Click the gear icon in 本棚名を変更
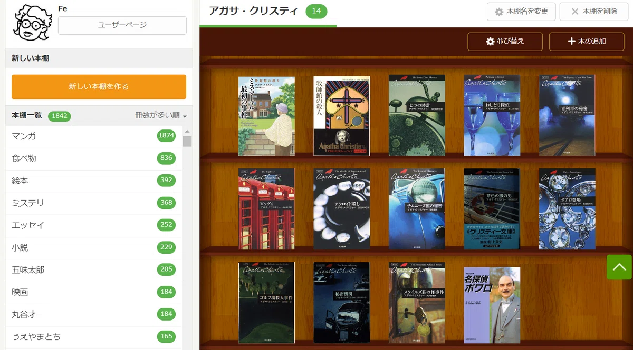633x350 pixels. (499, 12)
